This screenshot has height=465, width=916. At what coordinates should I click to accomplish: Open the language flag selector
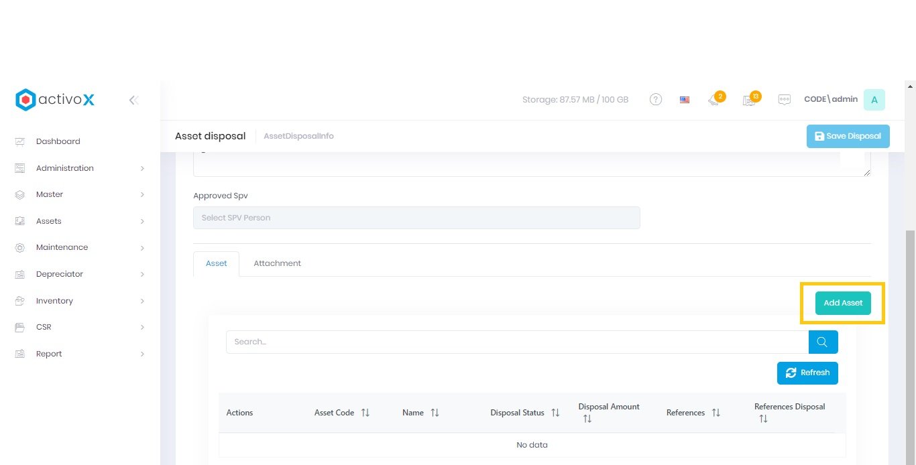coord(684,100)
